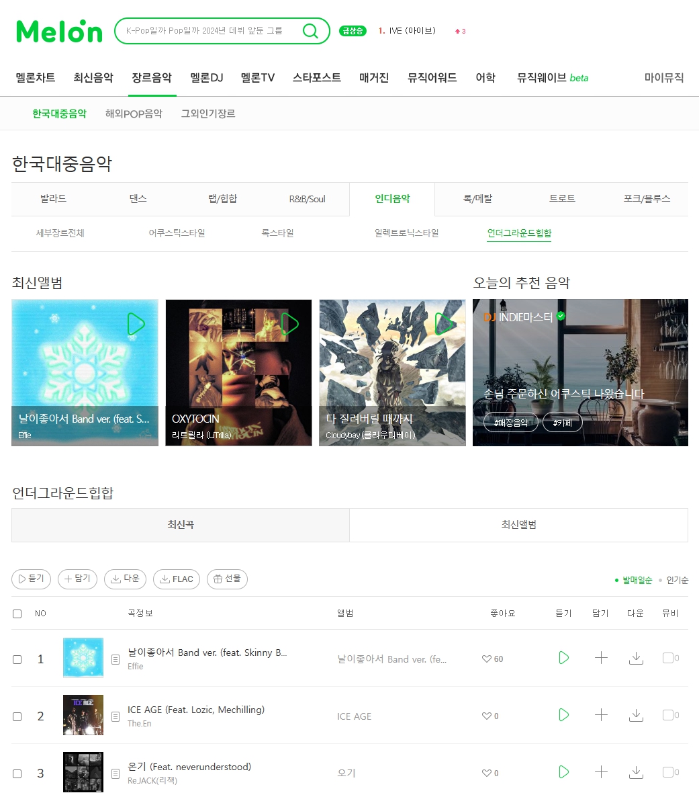The height and width of the screenshot is (795, 699).
Task: Add ICE AGE track to playlist
Action: (601, 715)
